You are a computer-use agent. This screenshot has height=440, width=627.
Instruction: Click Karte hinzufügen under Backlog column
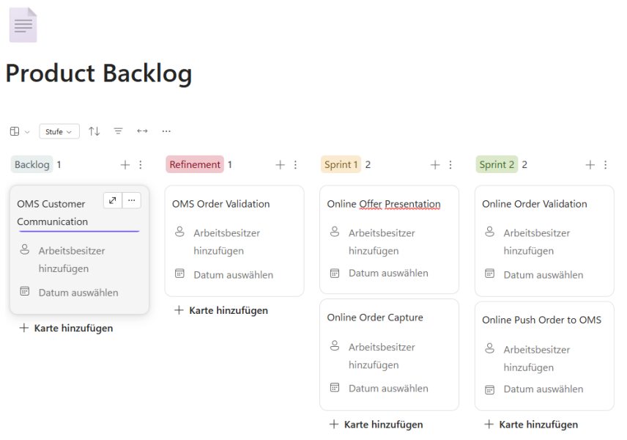[66, 329]
